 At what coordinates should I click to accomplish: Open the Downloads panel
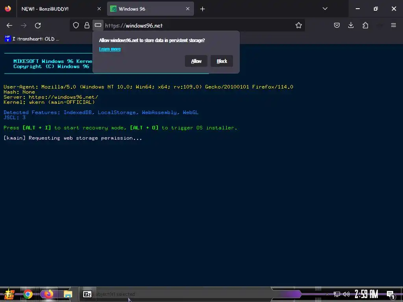coord(351,25)
